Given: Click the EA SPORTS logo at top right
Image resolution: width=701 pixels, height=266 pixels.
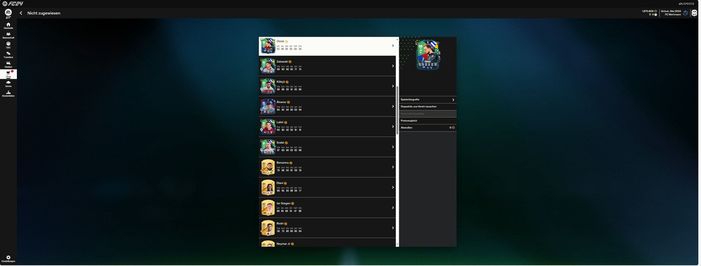Looking at the screenshot, I should click(x=687, y=3).
